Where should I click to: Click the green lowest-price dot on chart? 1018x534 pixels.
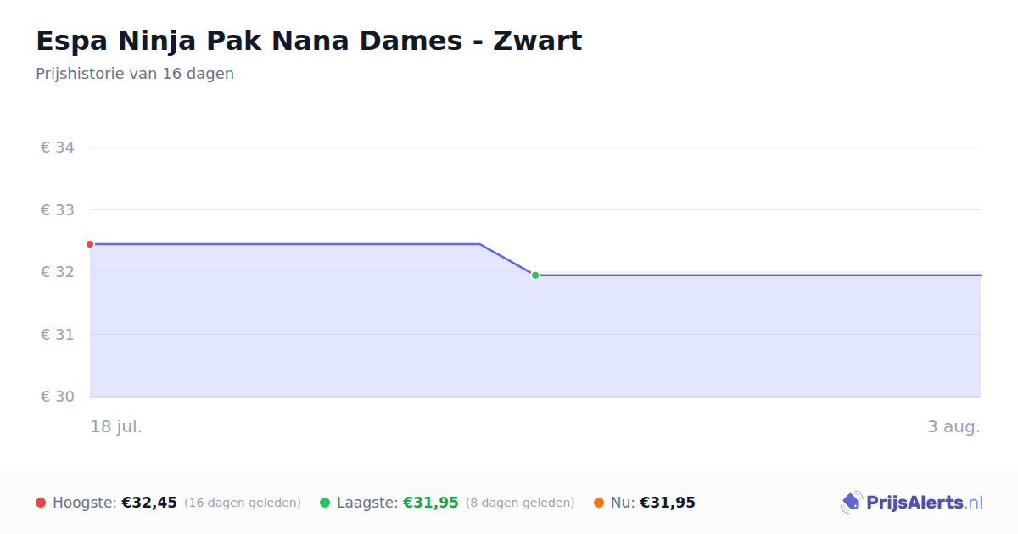click(x=535, y=275)
